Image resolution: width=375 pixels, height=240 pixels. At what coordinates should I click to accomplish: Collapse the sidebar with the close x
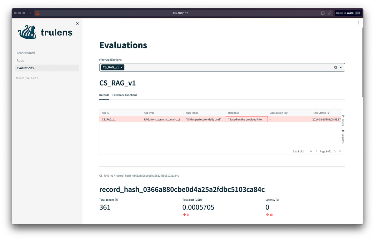[x=77, y=23]
